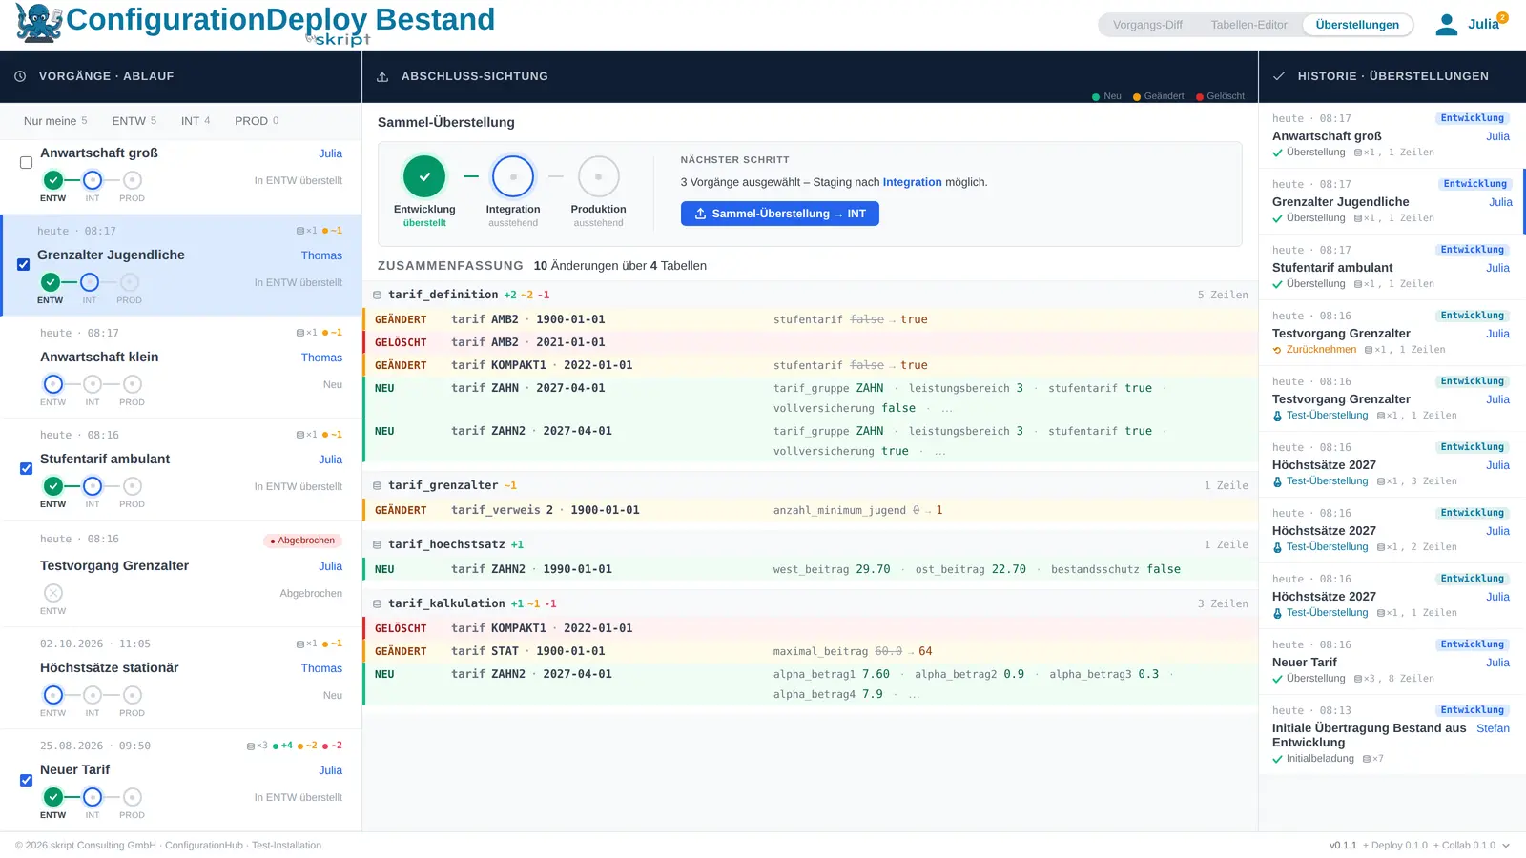Click the checkmark icon beside Historie · Überstellungen

click(x=1279, y=76)
